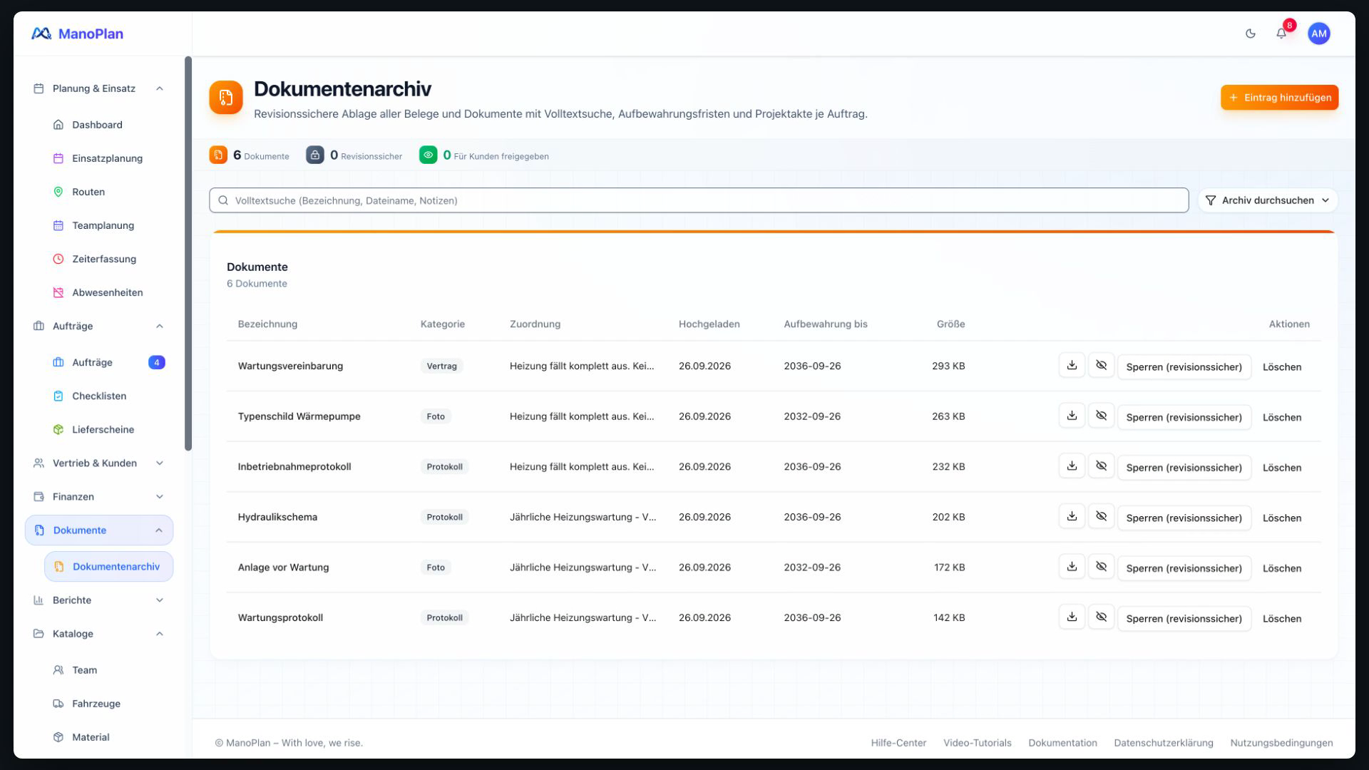Click Eintrag hinzufügen button
The height and width of the screenshot is (770, 1369).
1279,98
